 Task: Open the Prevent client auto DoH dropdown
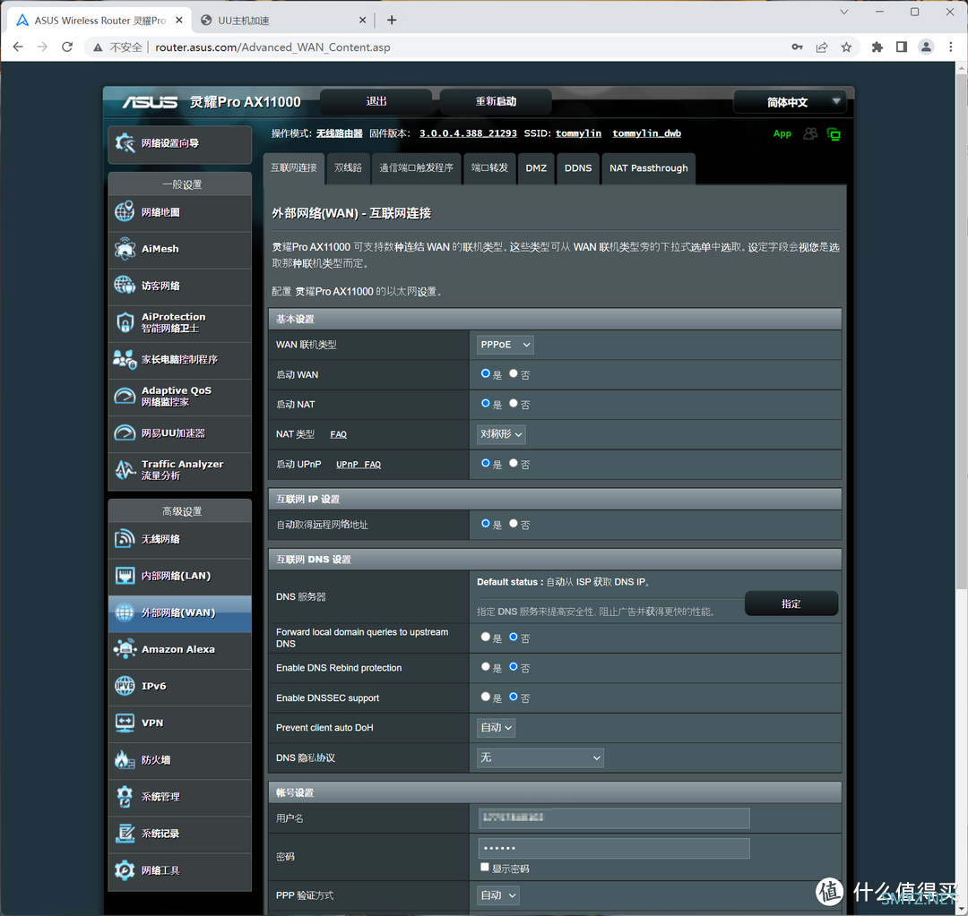pos(496,728)
